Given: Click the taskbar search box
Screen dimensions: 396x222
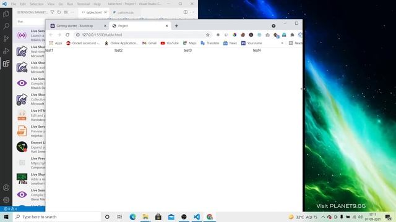Looking at the screenshot, I should 57,216.
